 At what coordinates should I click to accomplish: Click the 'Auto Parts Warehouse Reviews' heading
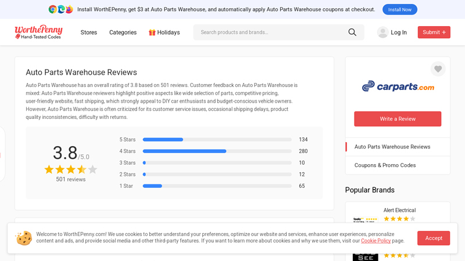coord(81,72)
